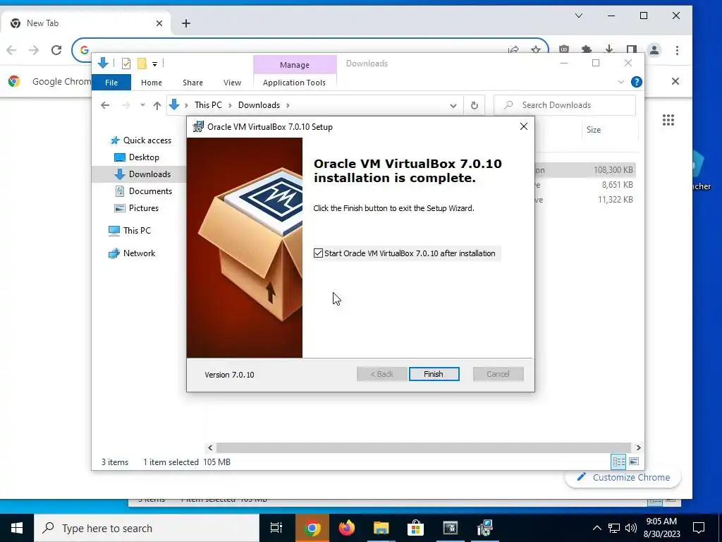Switch Explorer to large icons view
The height and width of the screenshot is (542, 722).
click(x=634, y=462)
